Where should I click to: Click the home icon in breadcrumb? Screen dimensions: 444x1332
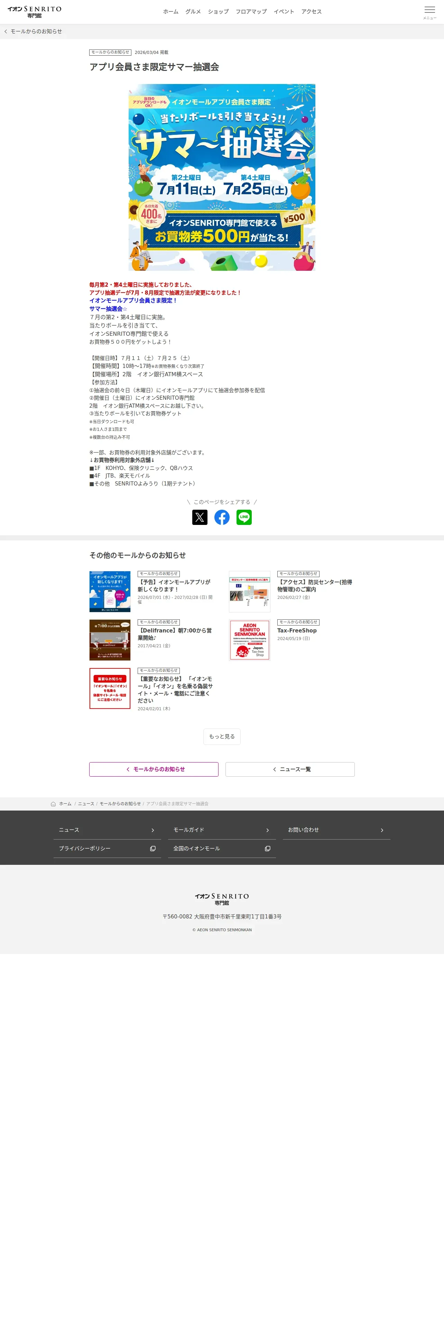[53, 804]
